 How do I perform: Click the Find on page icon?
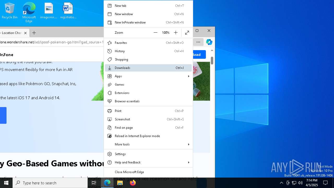pos(110,128)
